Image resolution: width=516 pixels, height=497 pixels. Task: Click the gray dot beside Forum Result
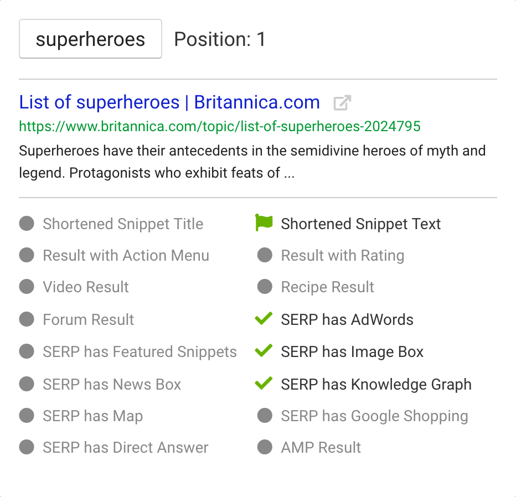point(27,319)
